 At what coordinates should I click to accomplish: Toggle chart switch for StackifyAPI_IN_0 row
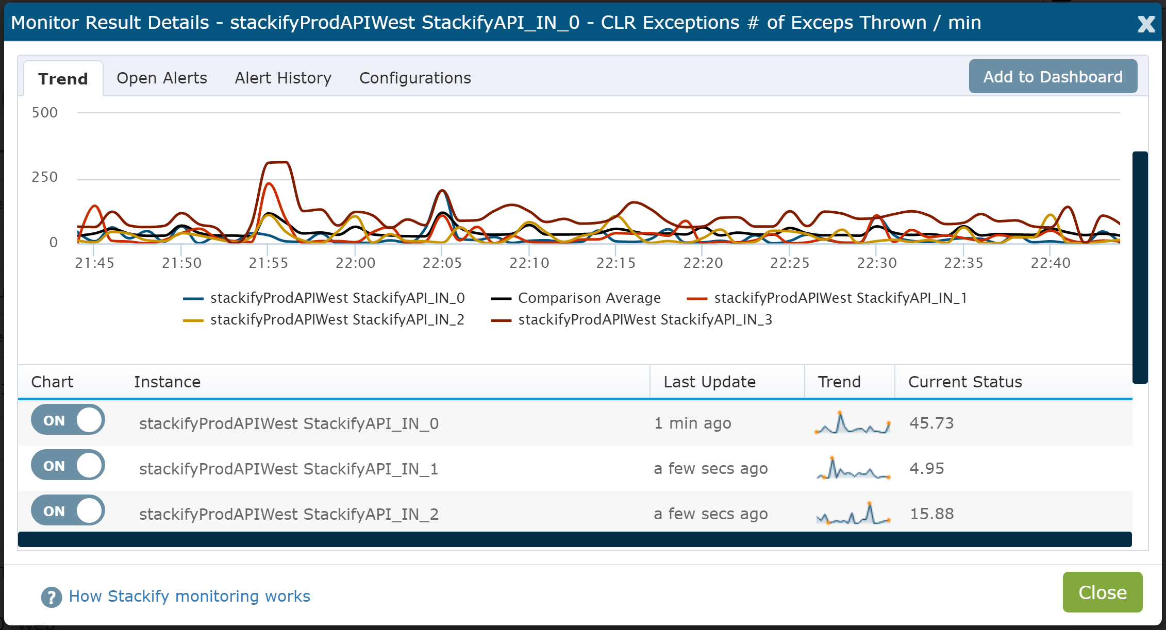pyautogui.click(x=68, y=420)
